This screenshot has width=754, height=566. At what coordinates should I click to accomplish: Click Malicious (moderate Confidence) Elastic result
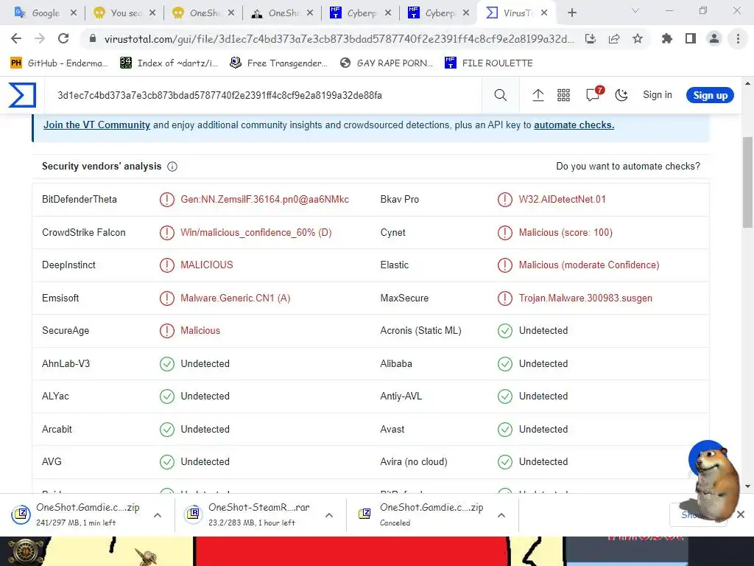(x=589, y=265)
